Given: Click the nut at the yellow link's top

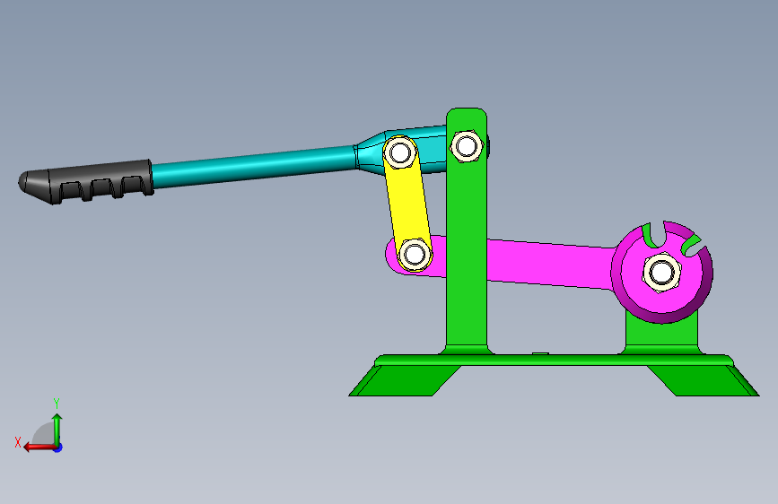Looking at the screenshot, I should click(x=400, y=152).
